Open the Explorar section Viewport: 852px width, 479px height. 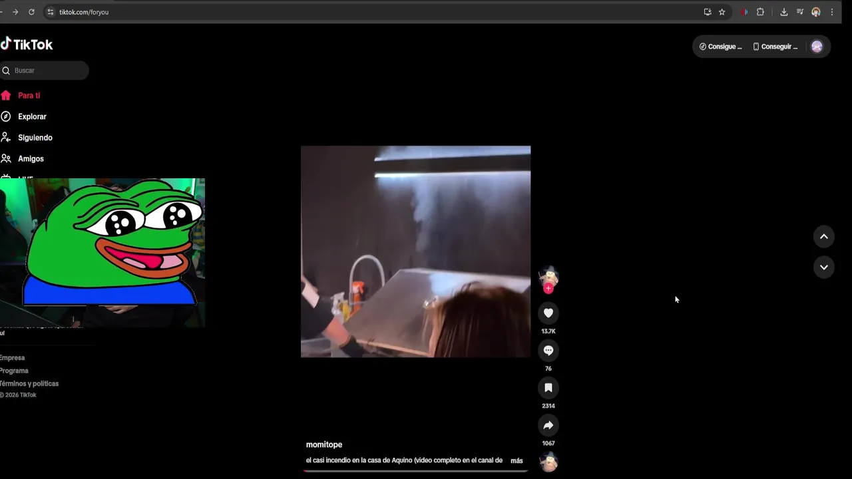pyautogui.click(x=32, y=116)
